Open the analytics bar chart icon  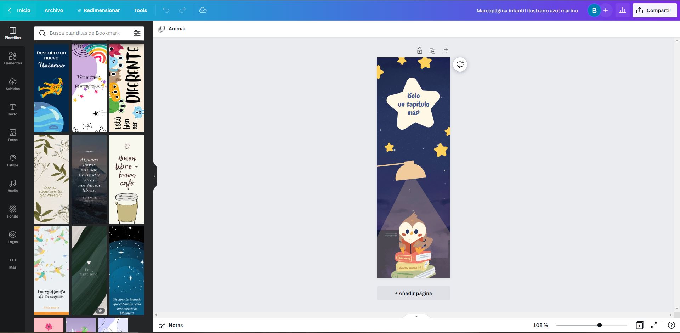623,10
